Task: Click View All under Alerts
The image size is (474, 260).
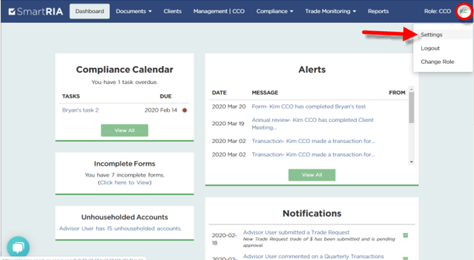Action: tap(311, 175)
